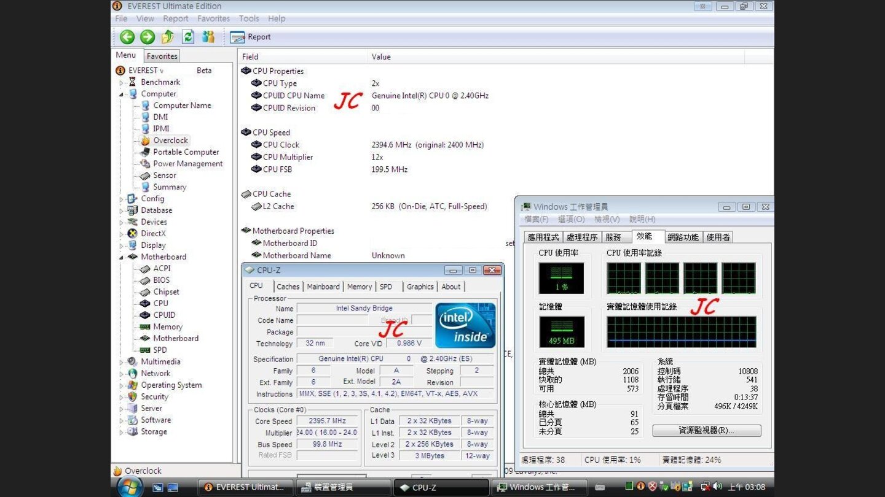The height and width of the screenshot is (497, 885).
Task: Select the ACPI chip icon
Action: click(x=145, y=269)
